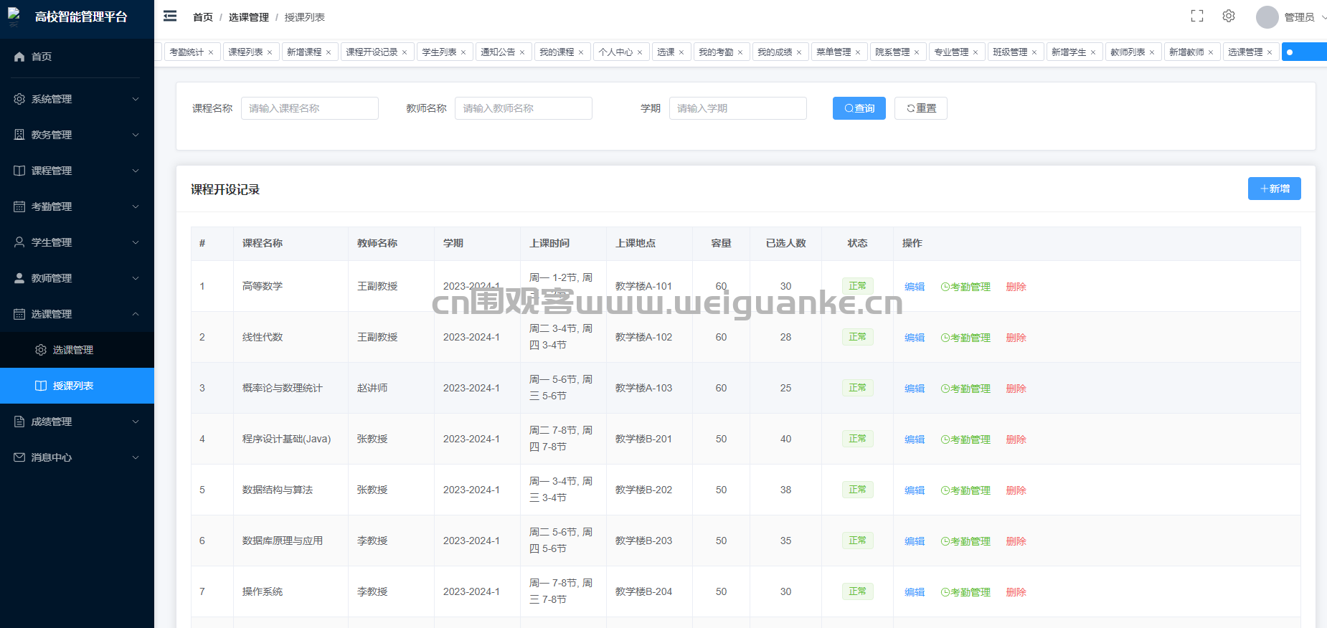Viewport: 1327px width, 628px height.
Task: Add a record with the 新增 button
Action: (1274, 189)
